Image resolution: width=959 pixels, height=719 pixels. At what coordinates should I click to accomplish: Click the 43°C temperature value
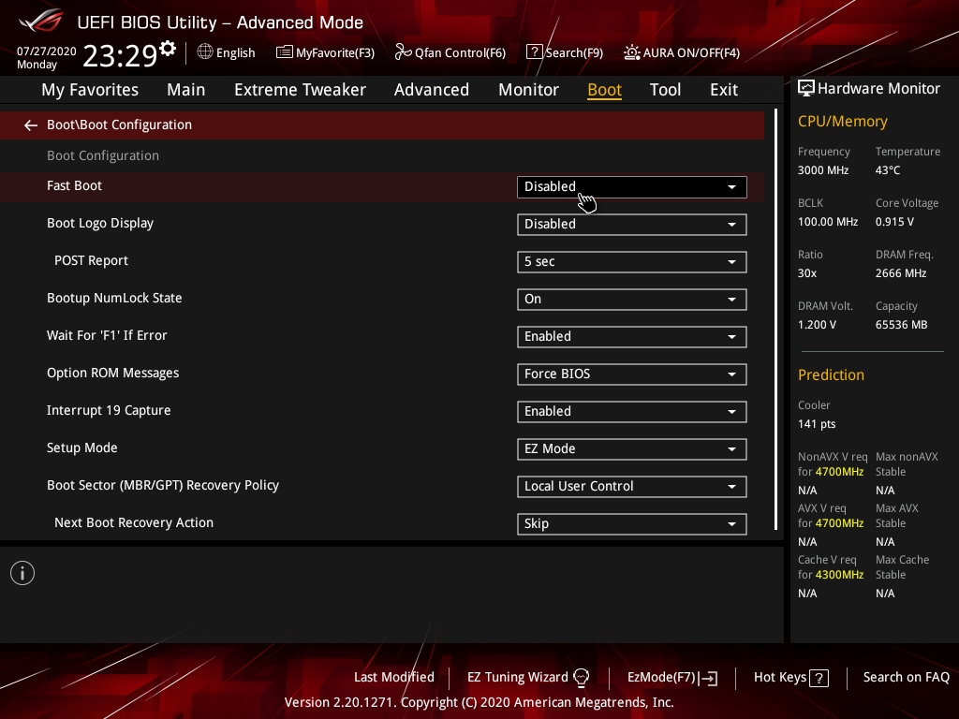tap(888, 170)
